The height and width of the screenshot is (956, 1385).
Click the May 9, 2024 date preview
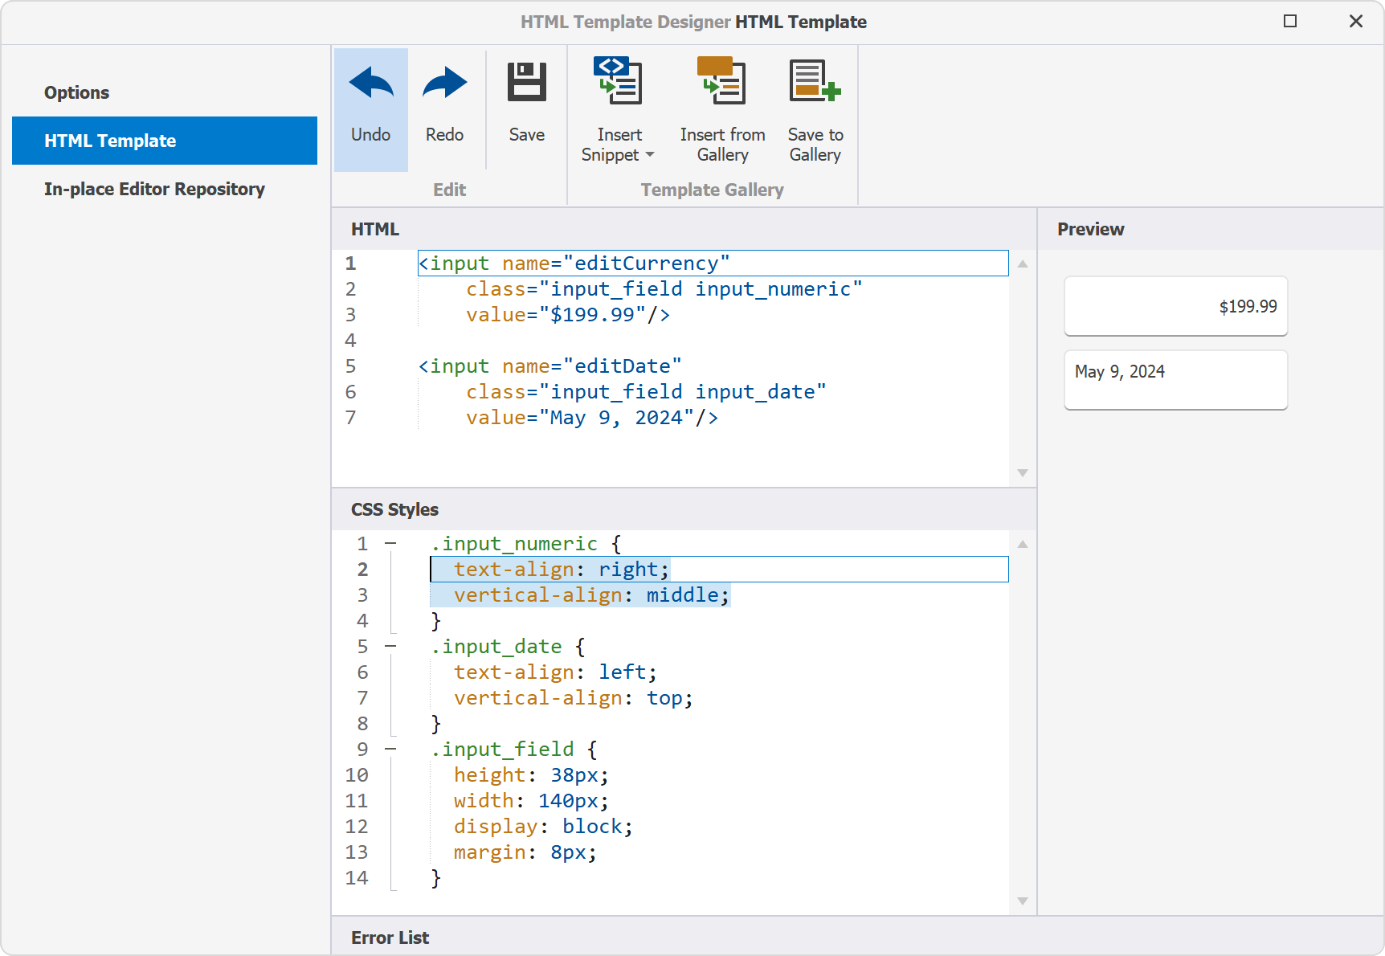click(1175, 379)
